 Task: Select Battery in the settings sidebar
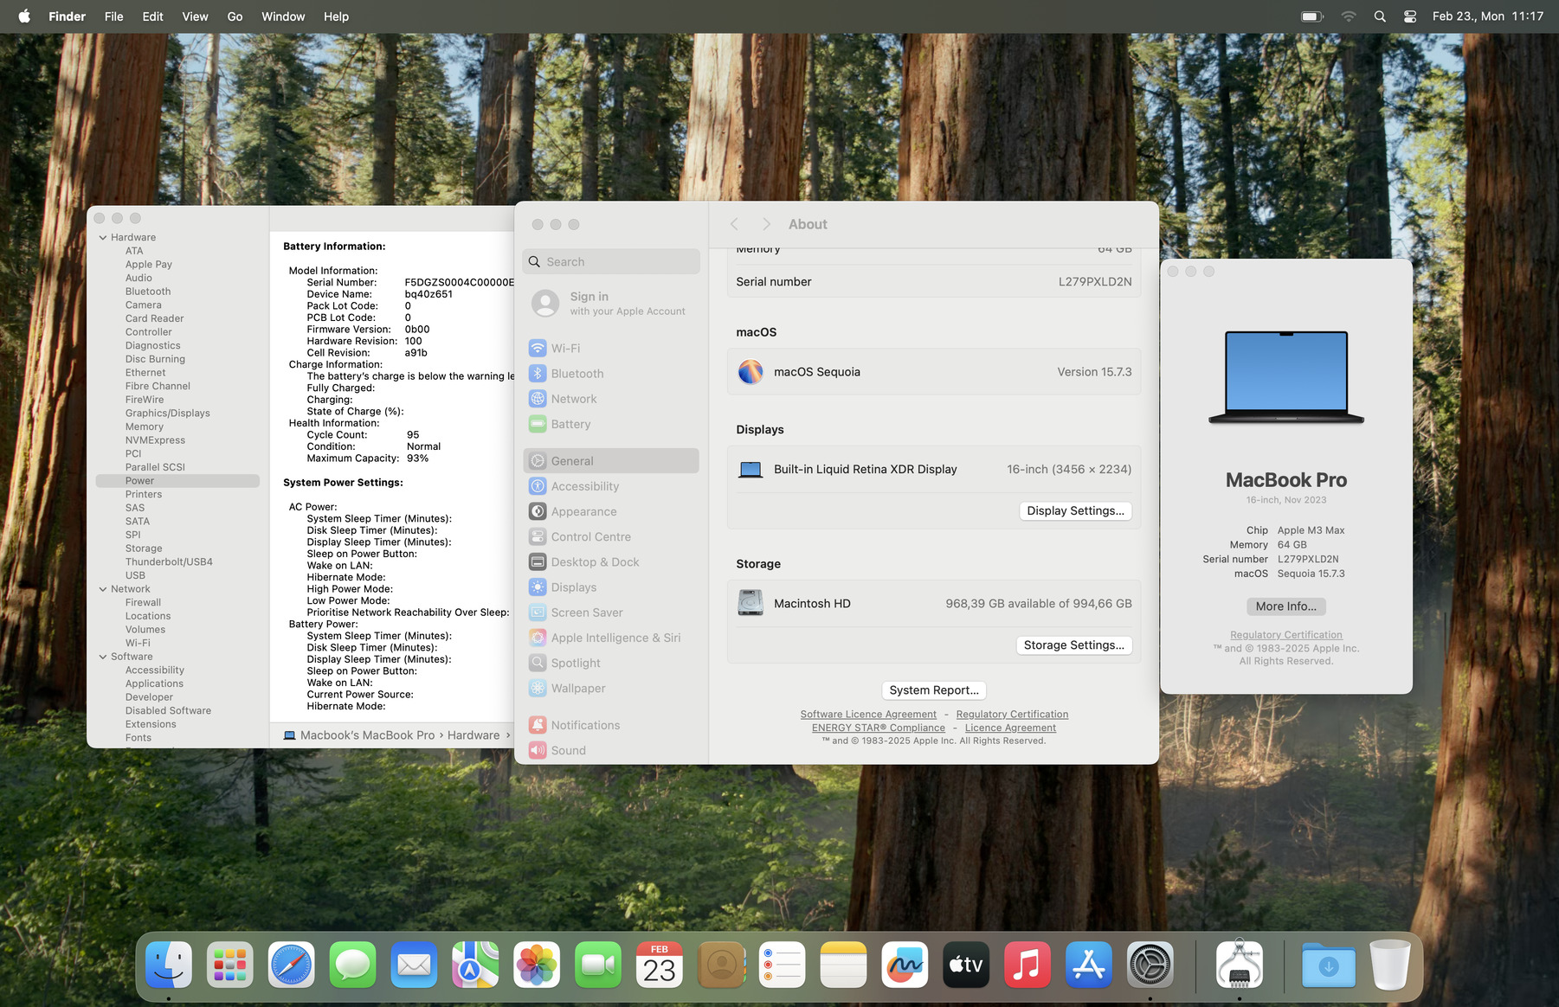[x=570, y=424]
